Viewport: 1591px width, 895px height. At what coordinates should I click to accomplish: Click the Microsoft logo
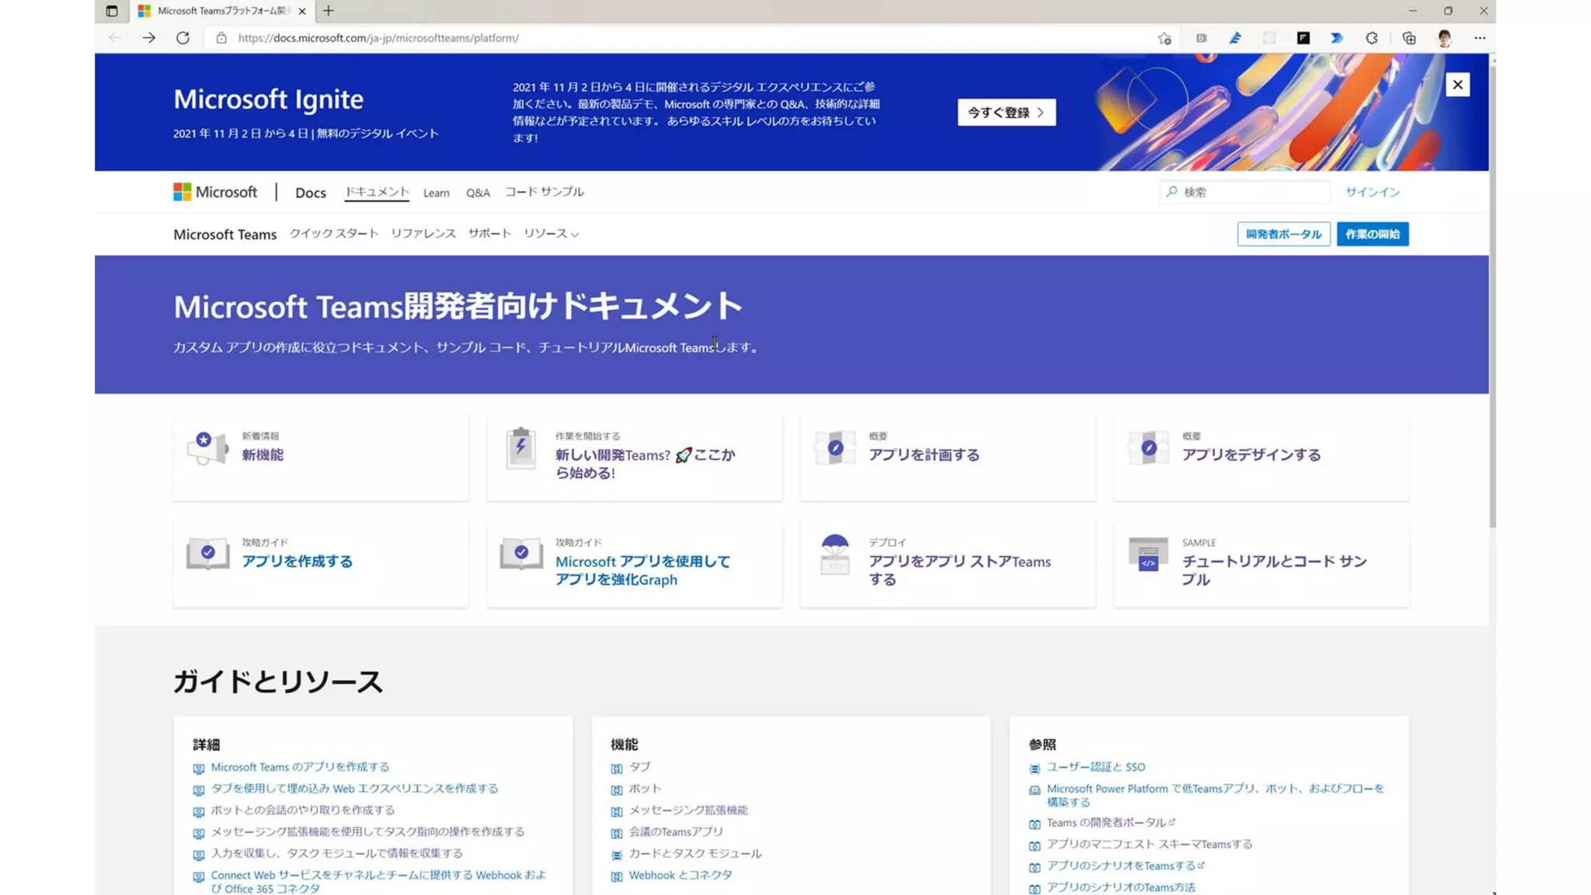(x=215, y=192)
